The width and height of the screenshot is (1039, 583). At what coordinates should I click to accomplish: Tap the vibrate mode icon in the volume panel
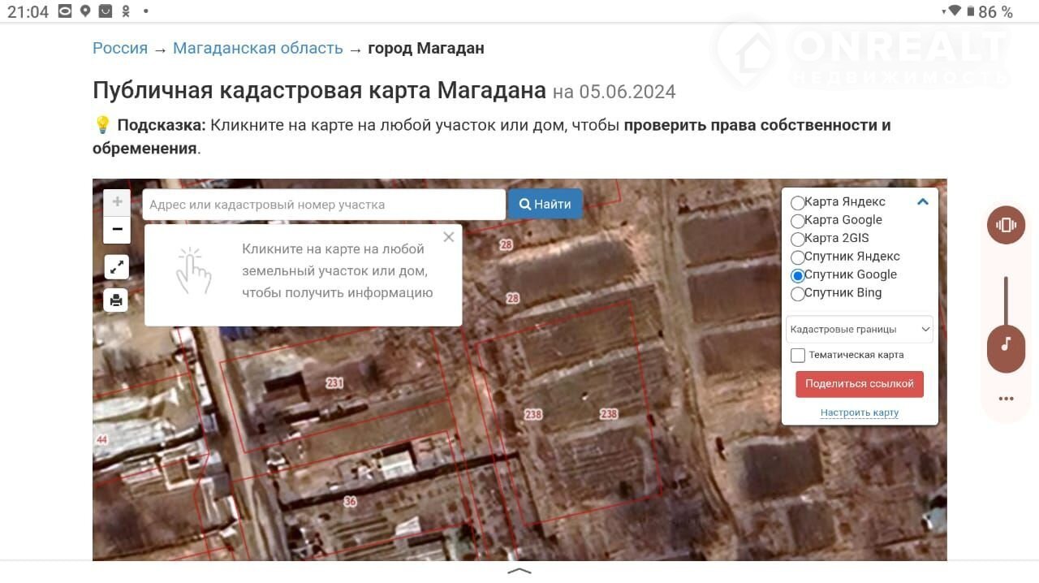(1007, 225)
